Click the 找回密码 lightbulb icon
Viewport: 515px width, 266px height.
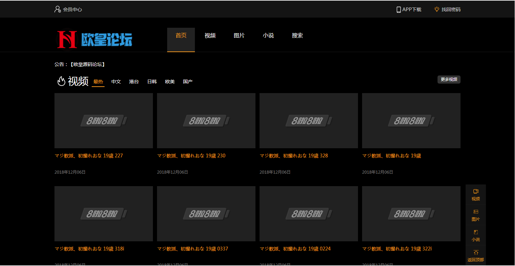click(436, 9)
